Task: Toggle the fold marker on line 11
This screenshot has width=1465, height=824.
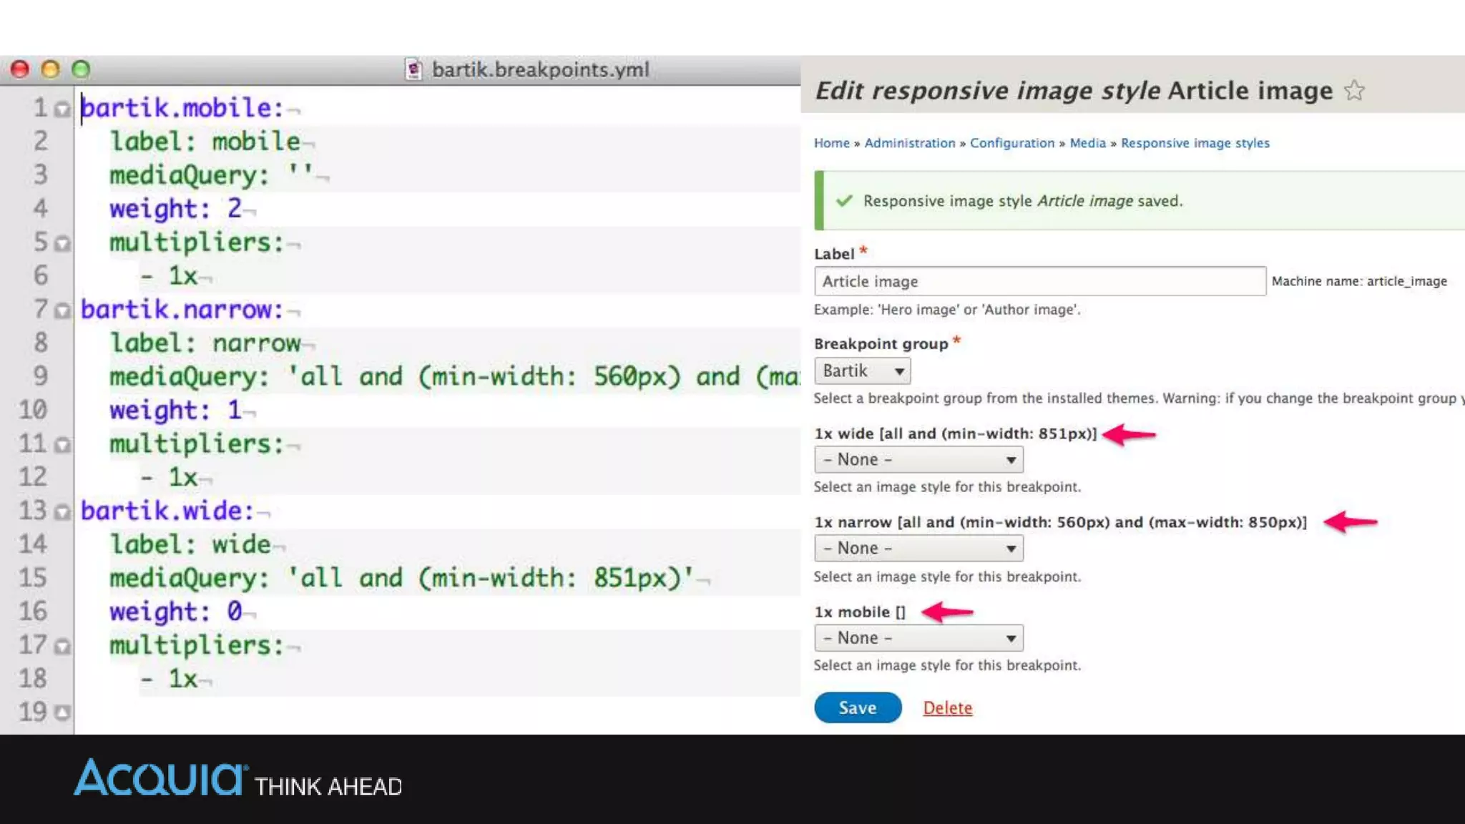Action: pyautogui.click(x=63, y=445)
